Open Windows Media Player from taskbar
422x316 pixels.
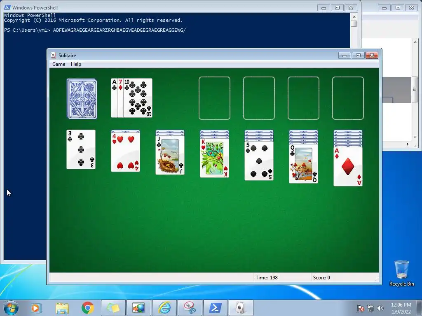tap(36, 308)
